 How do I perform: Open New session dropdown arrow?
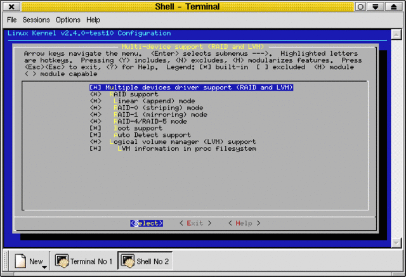(x=44, y=267)
